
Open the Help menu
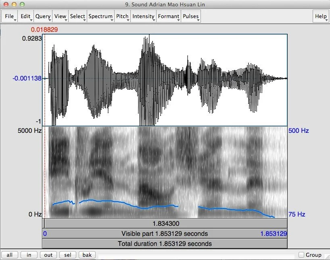click(x=320, y=17)
